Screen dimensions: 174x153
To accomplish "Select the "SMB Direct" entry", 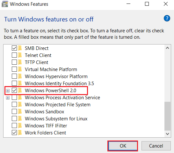I will click(x=37, y=48).
